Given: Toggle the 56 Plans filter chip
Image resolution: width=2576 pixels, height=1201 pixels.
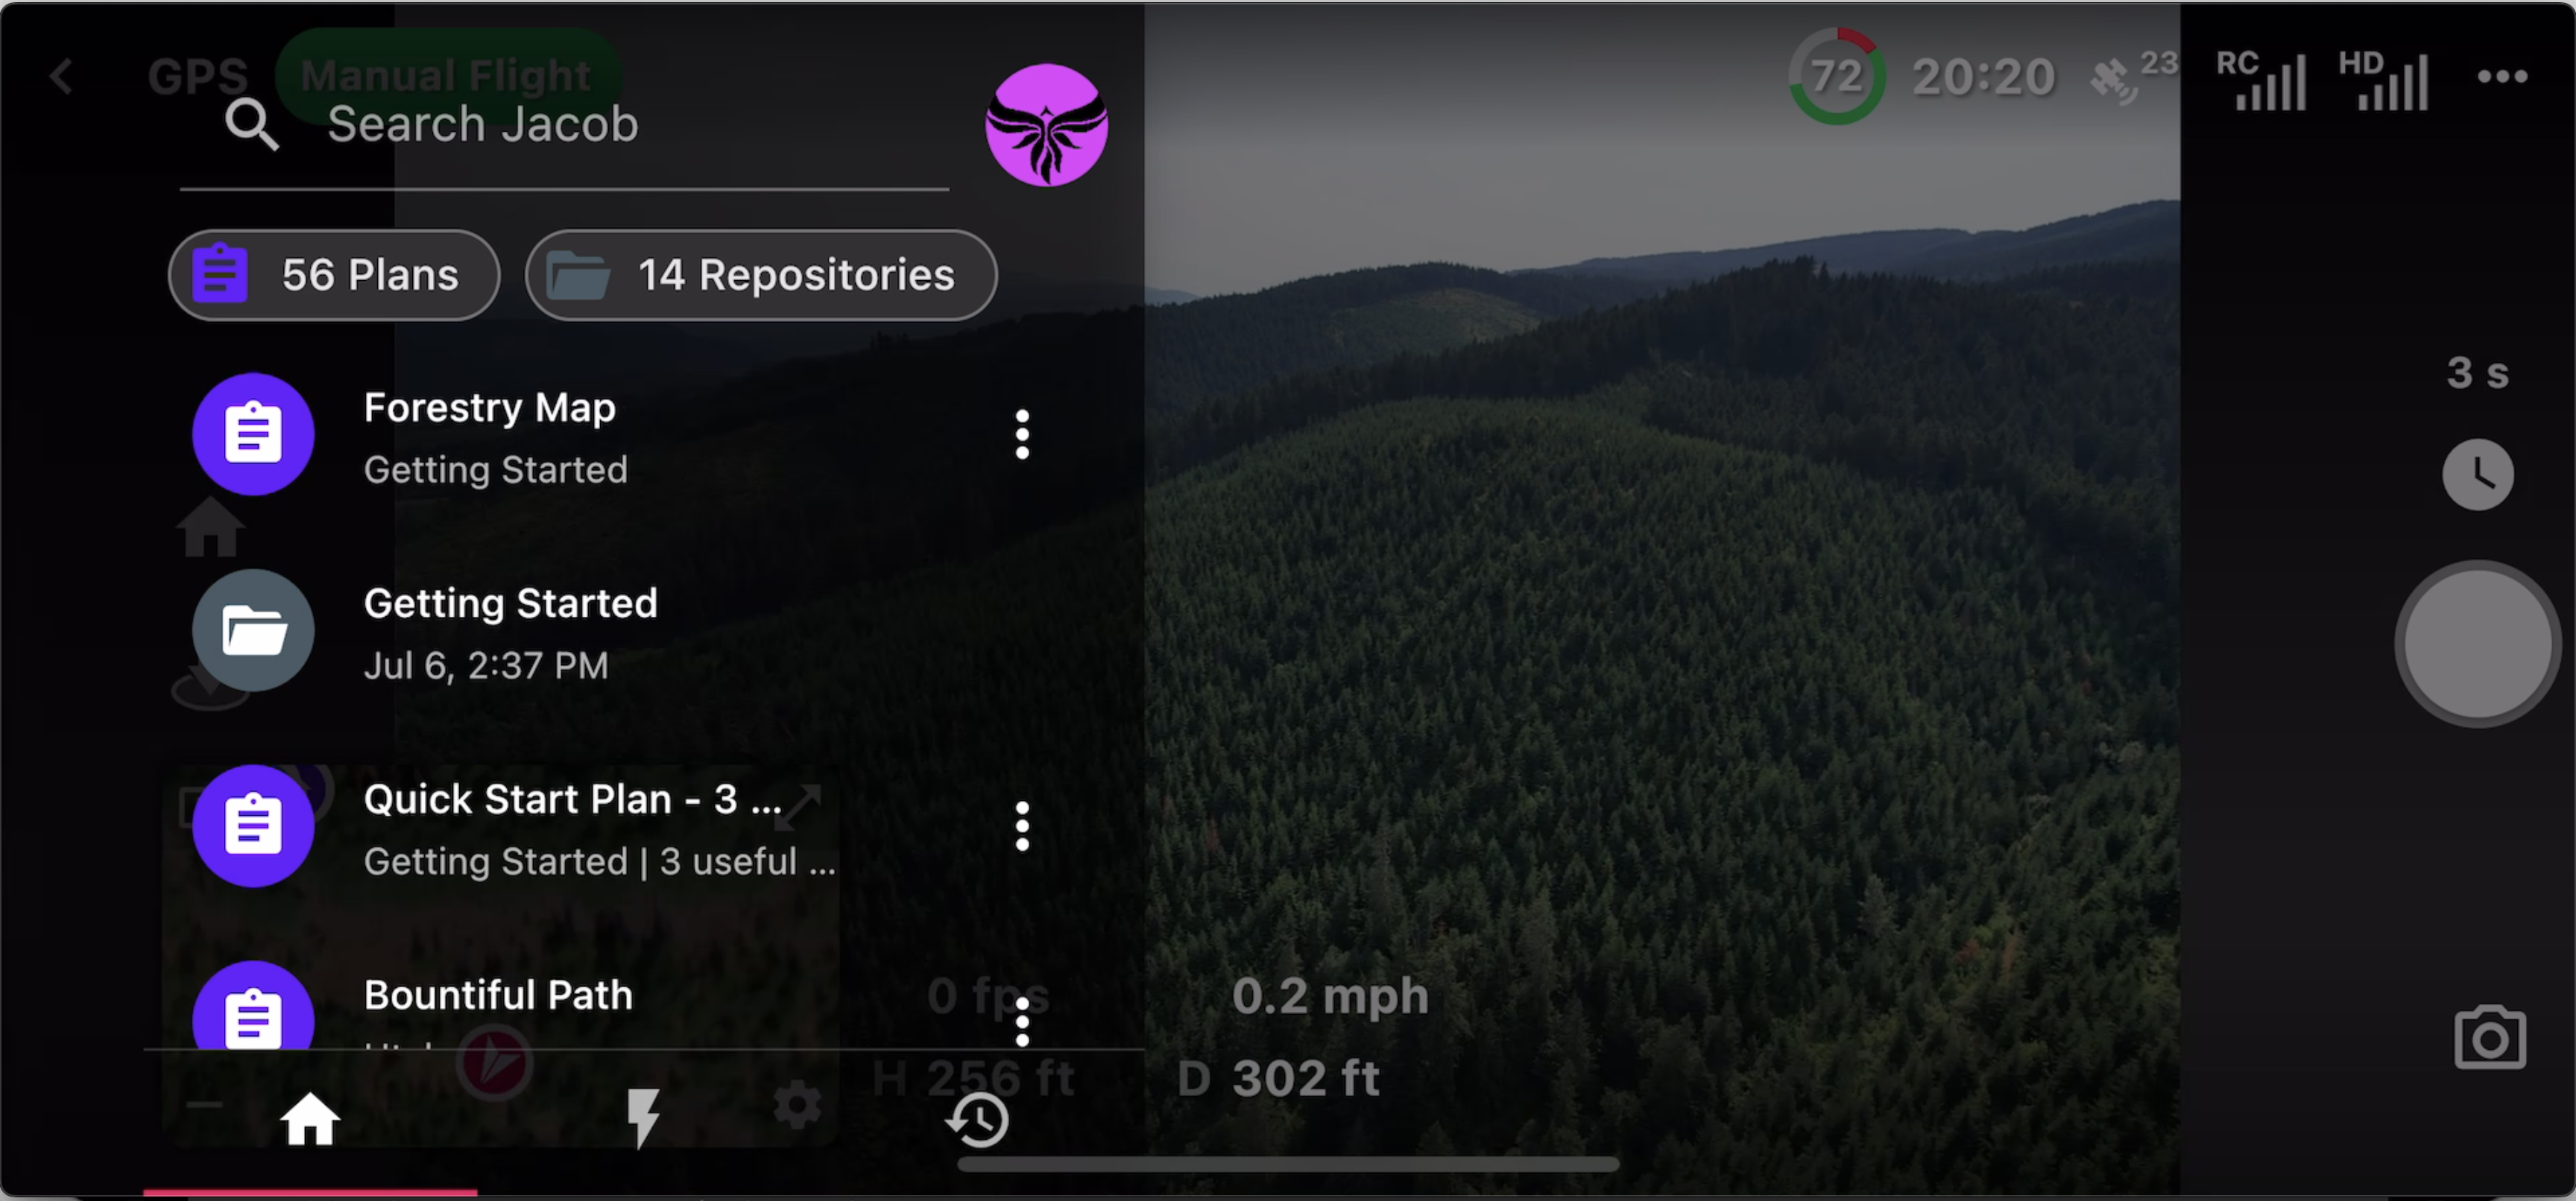Looking at the screenshot, I should (334, 275).
